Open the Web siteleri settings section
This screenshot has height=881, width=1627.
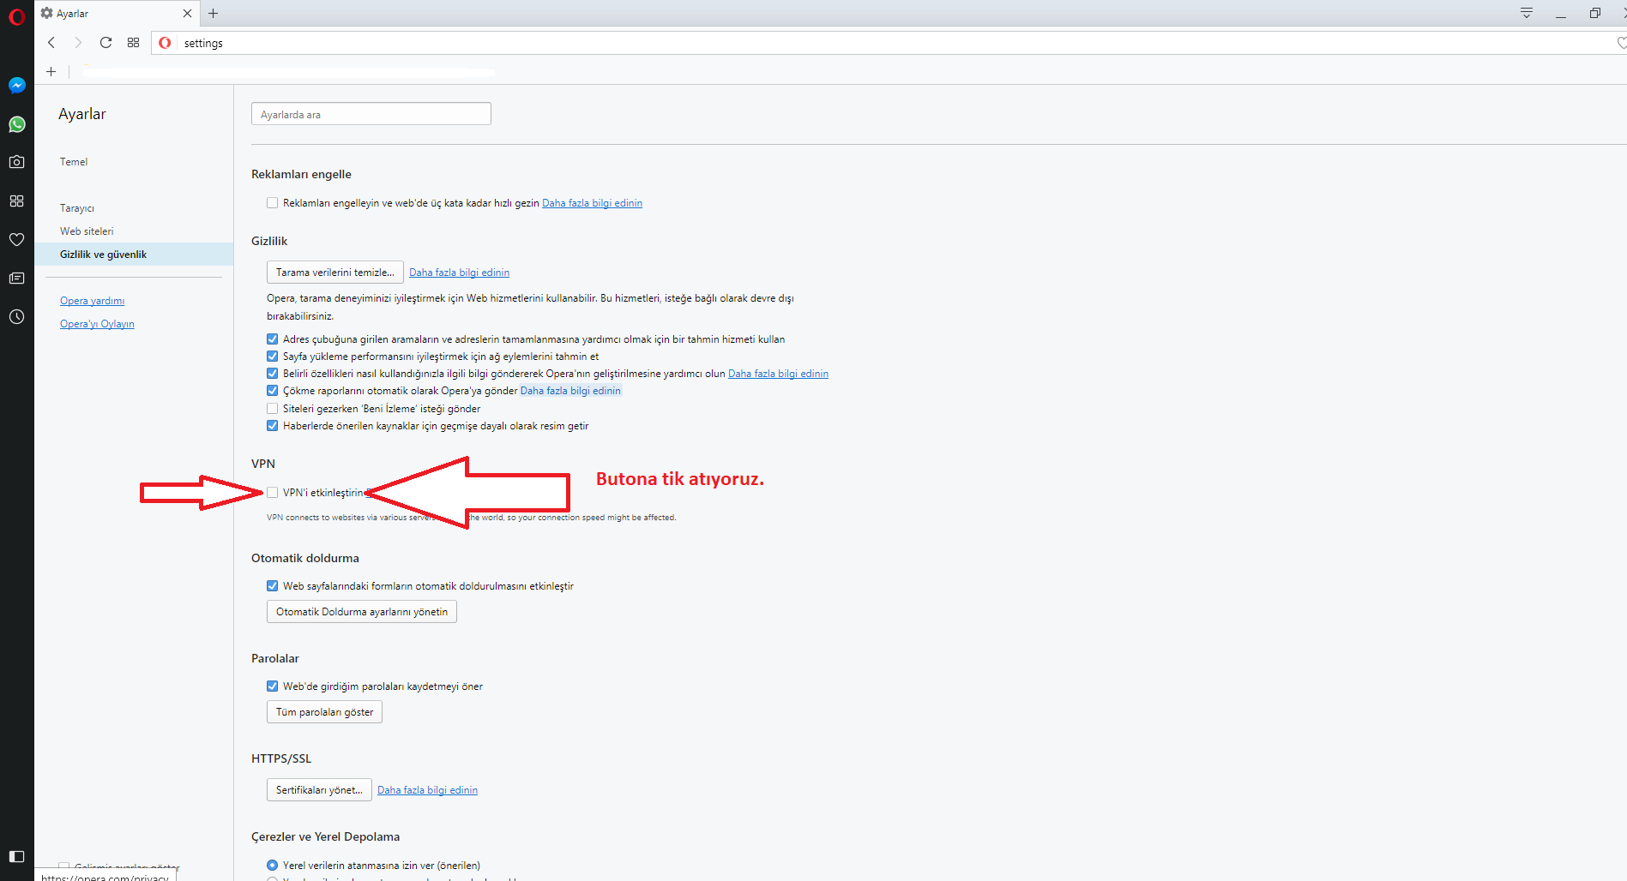pos(87,231)
